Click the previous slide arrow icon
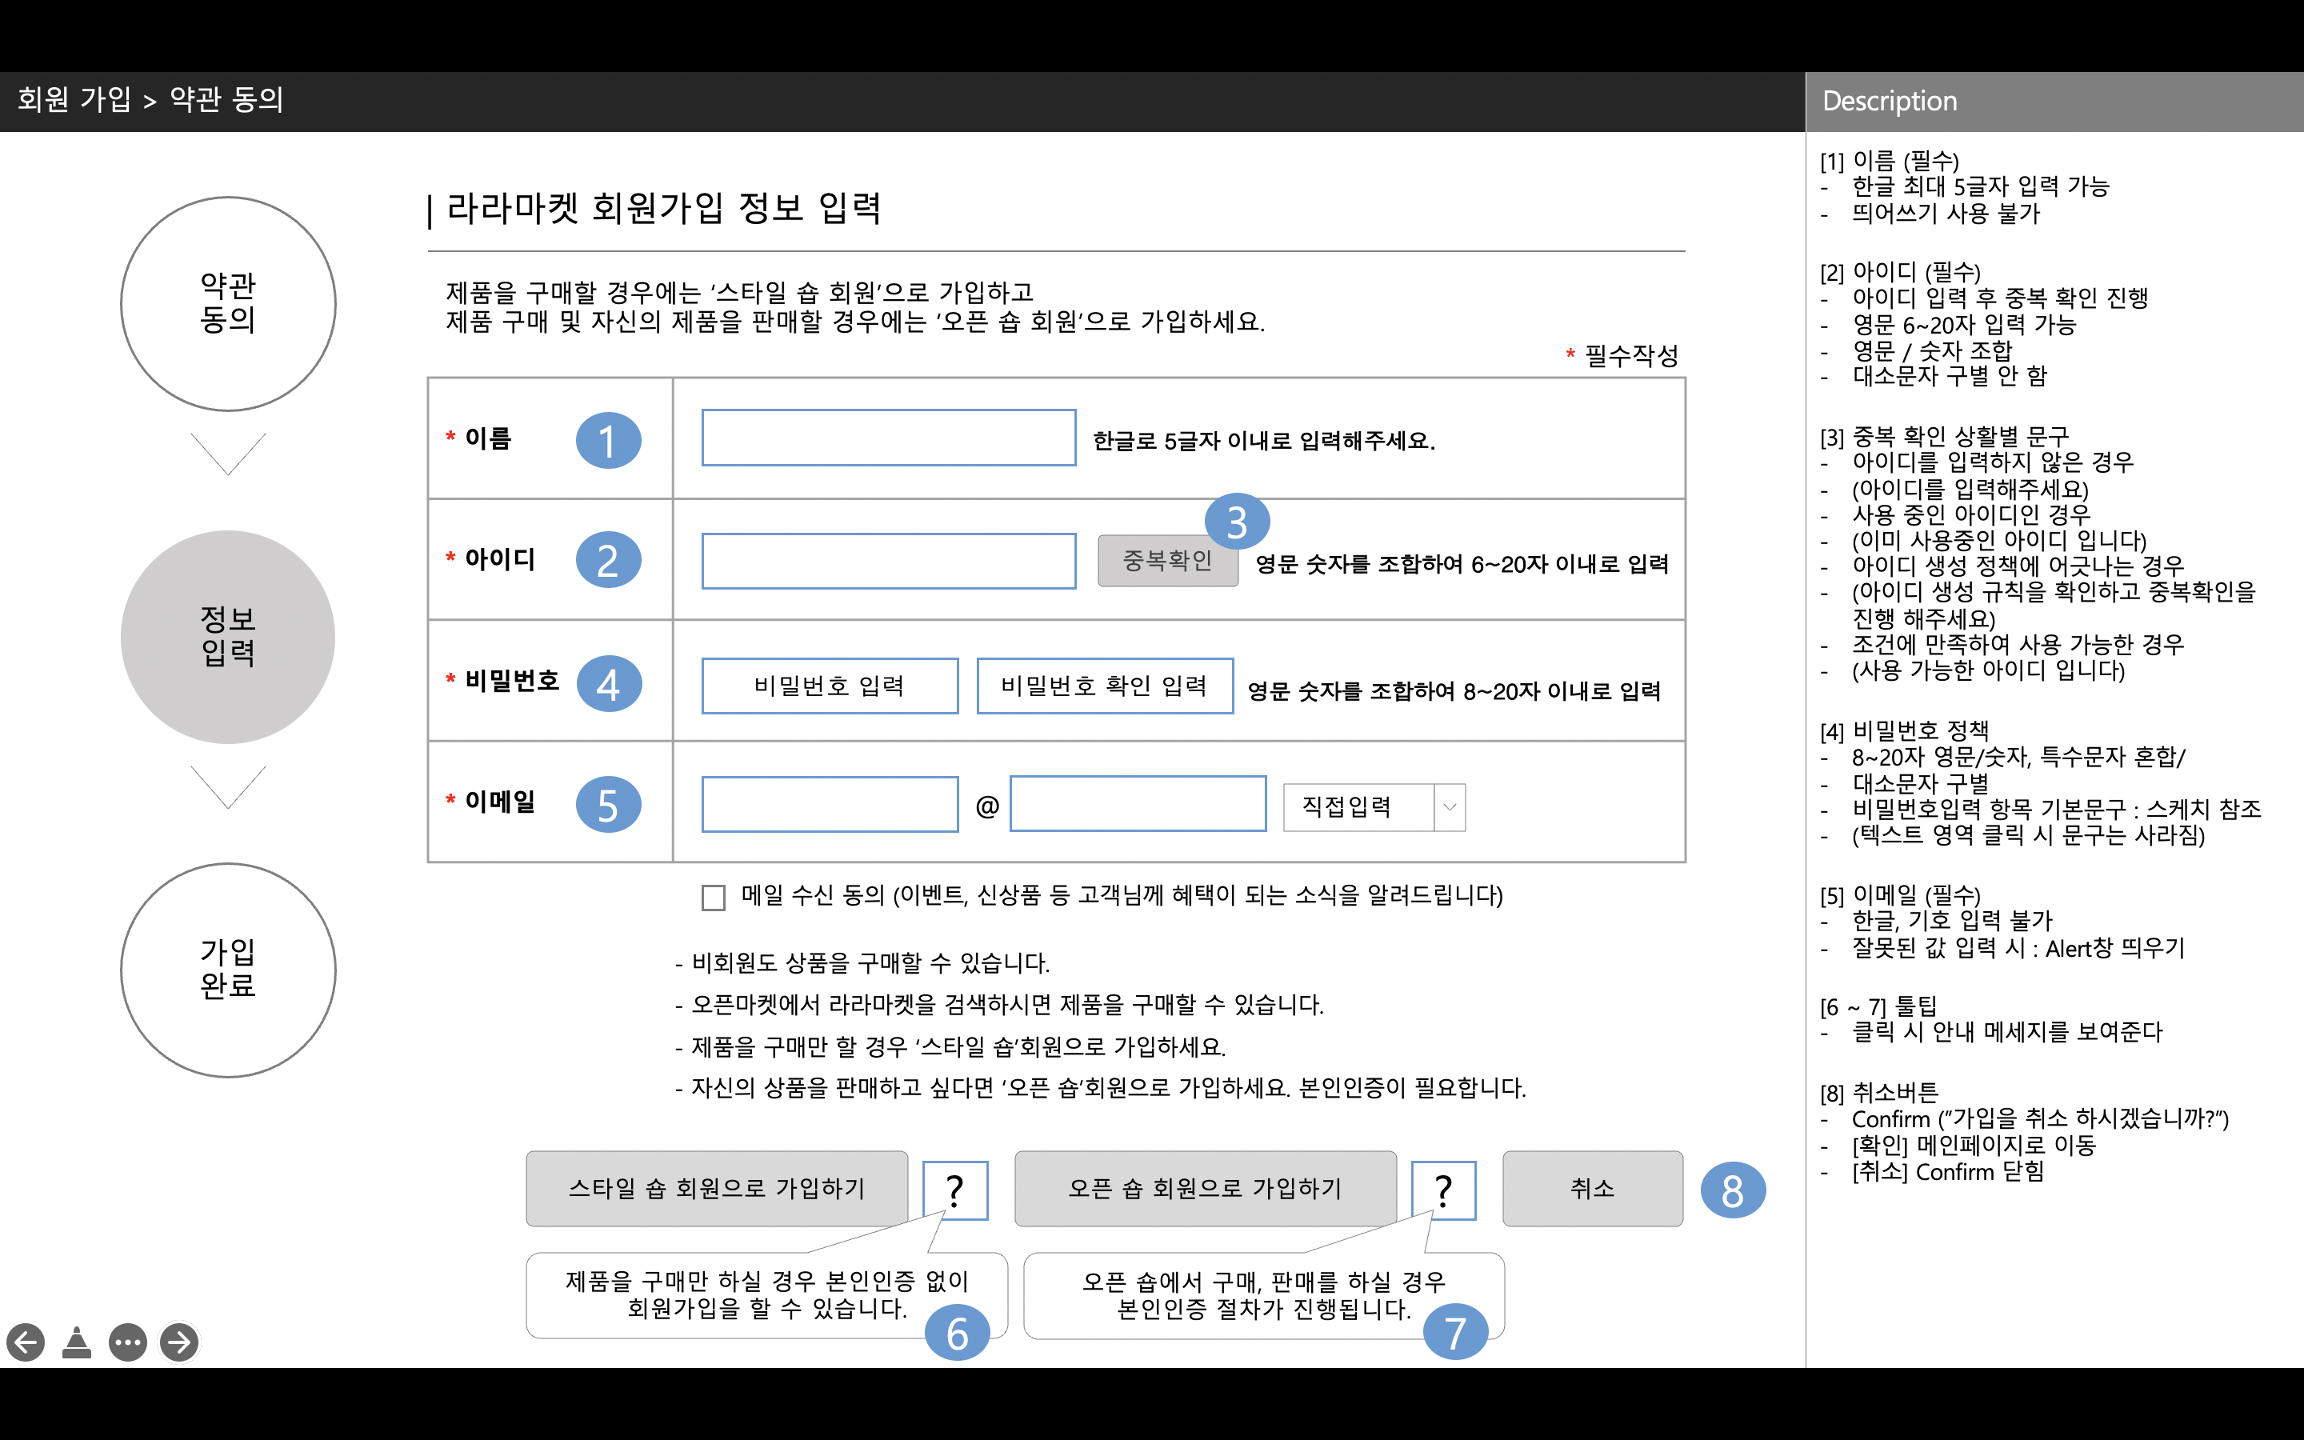Screen dimensions: 2304x1440 click(26, 1342)
